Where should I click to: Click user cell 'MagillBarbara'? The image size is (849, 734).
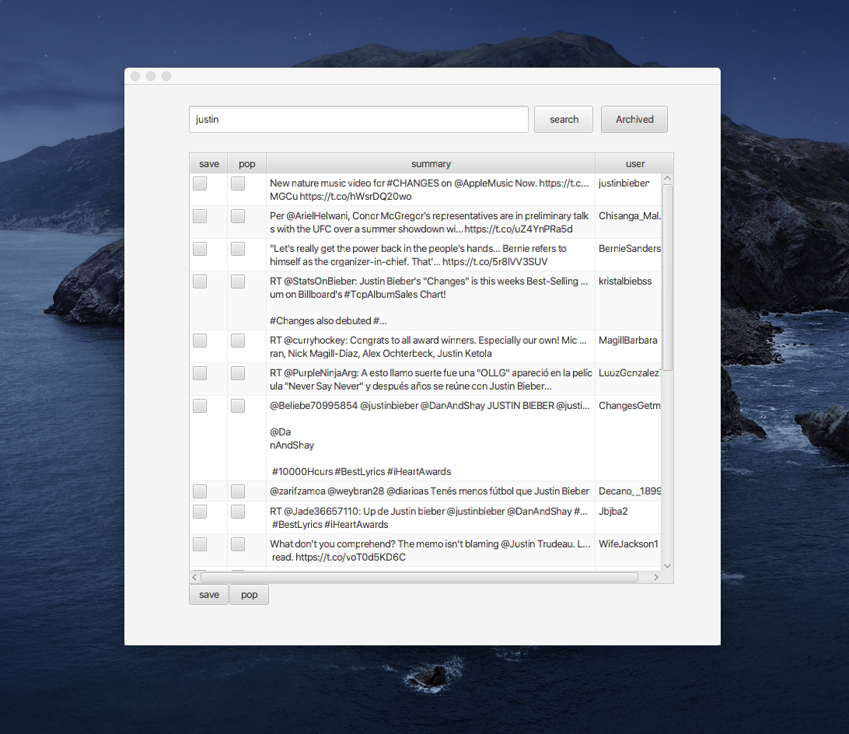(x=628, y=347)
